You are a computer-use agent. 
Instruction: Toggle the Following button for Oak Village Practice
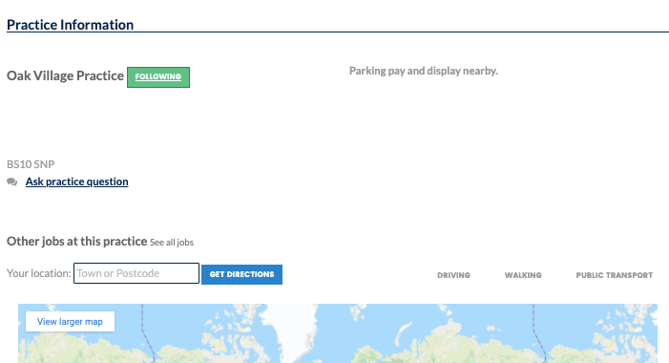[x=158, y=77]
